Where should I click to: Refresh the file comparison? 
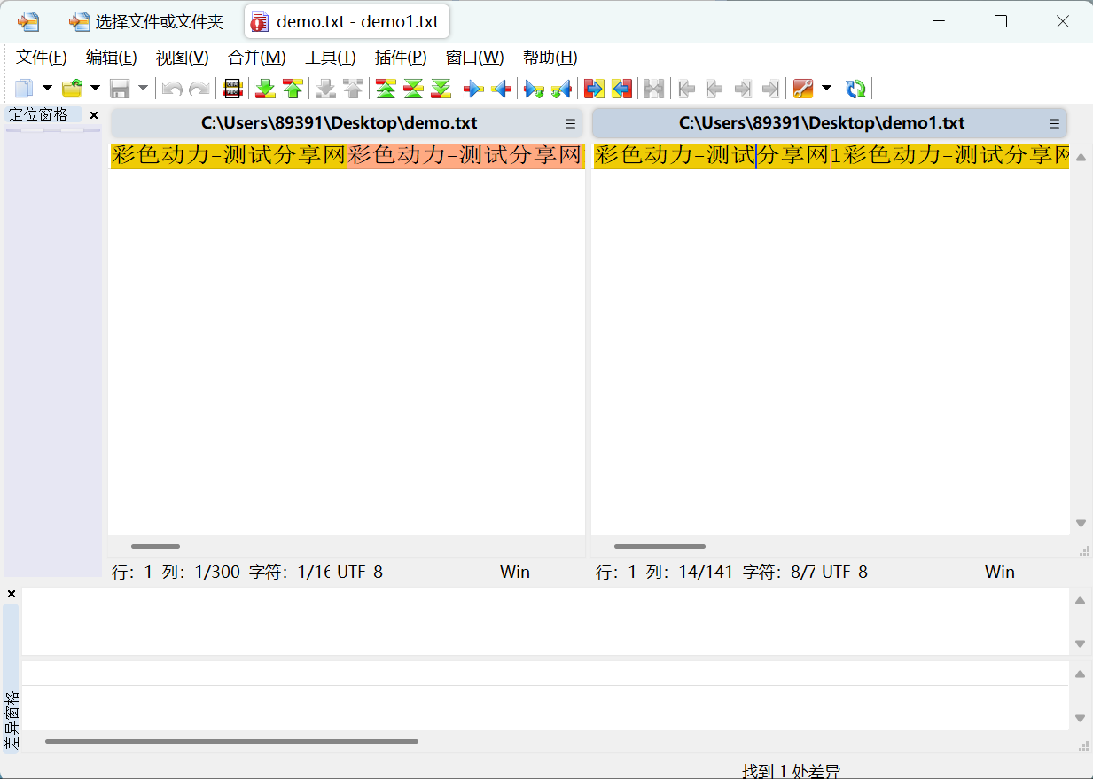(855, 88)
